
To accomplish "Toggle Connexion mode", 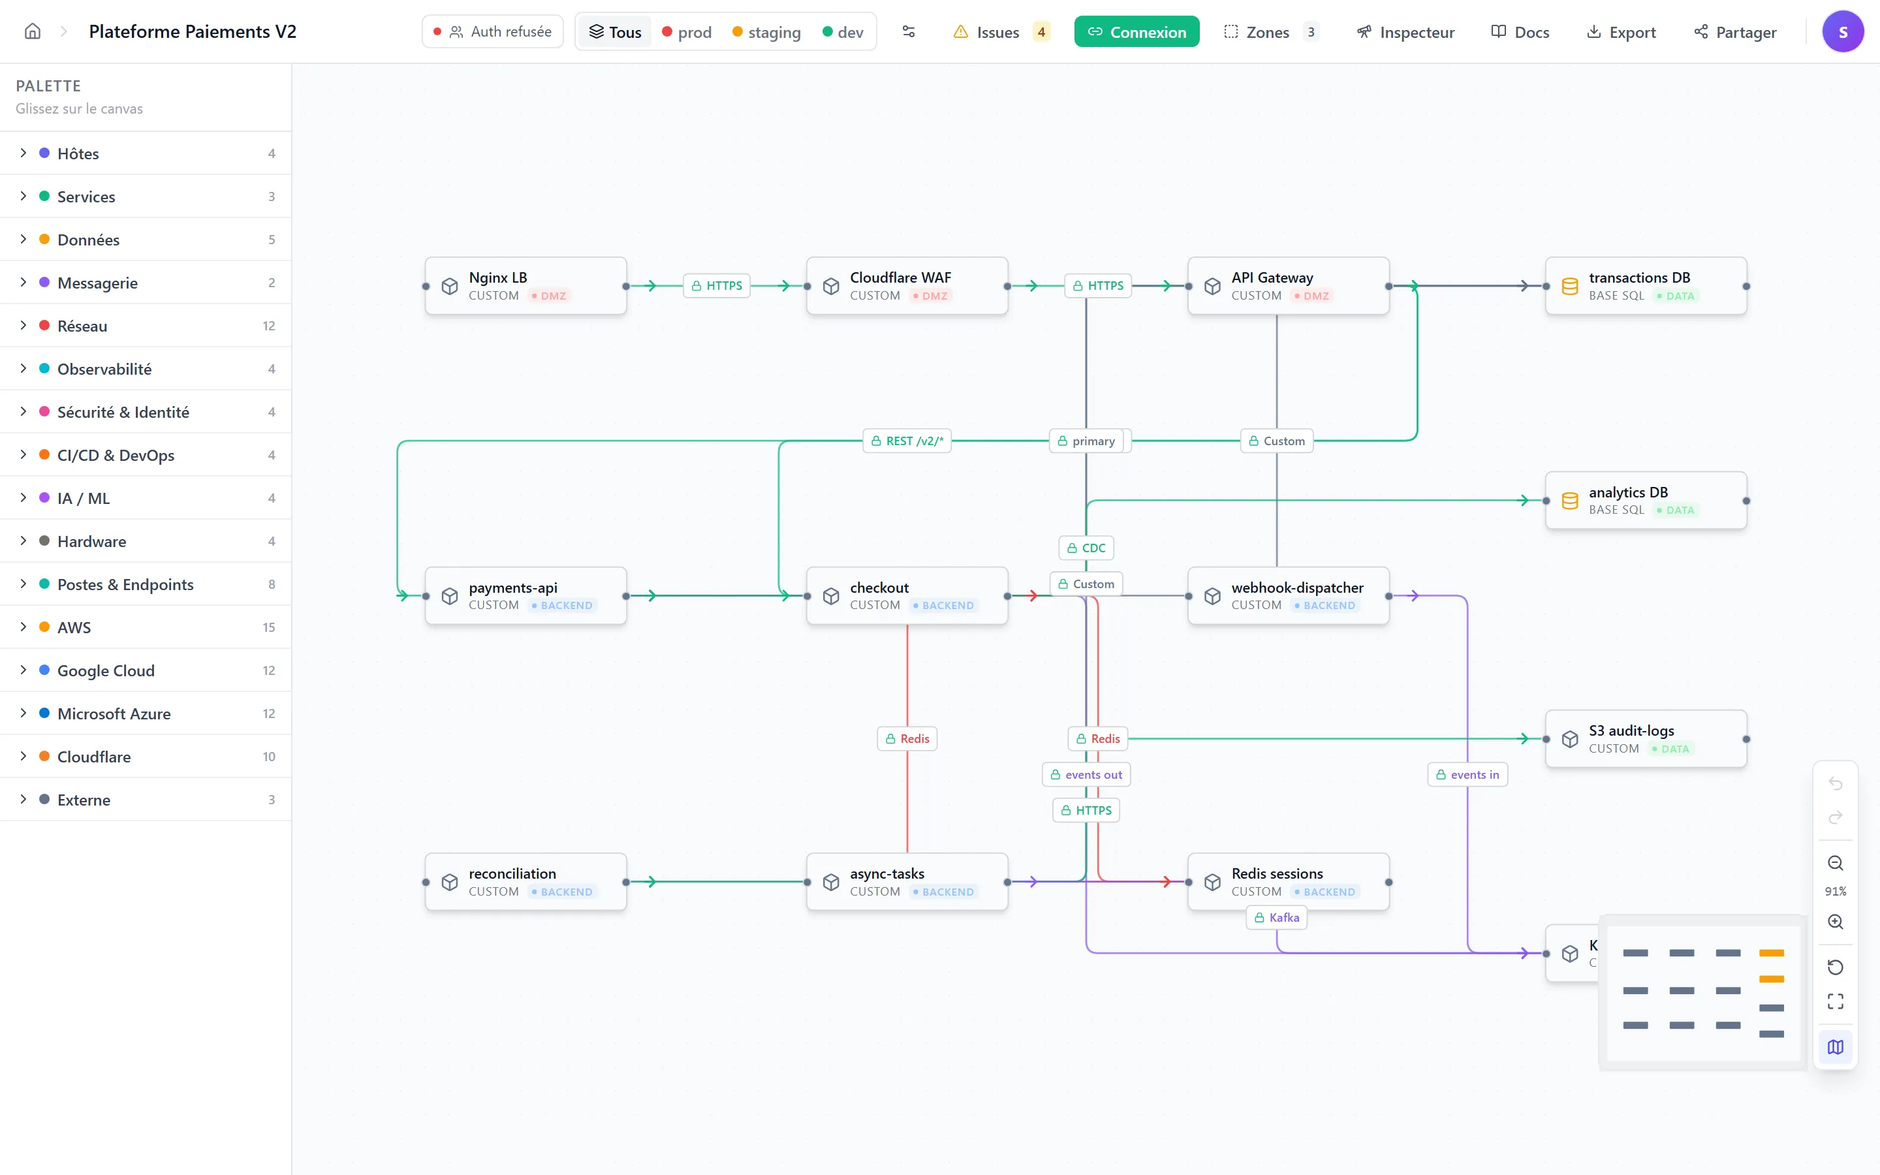I will pyautogui.click(x=1136, y=32).
